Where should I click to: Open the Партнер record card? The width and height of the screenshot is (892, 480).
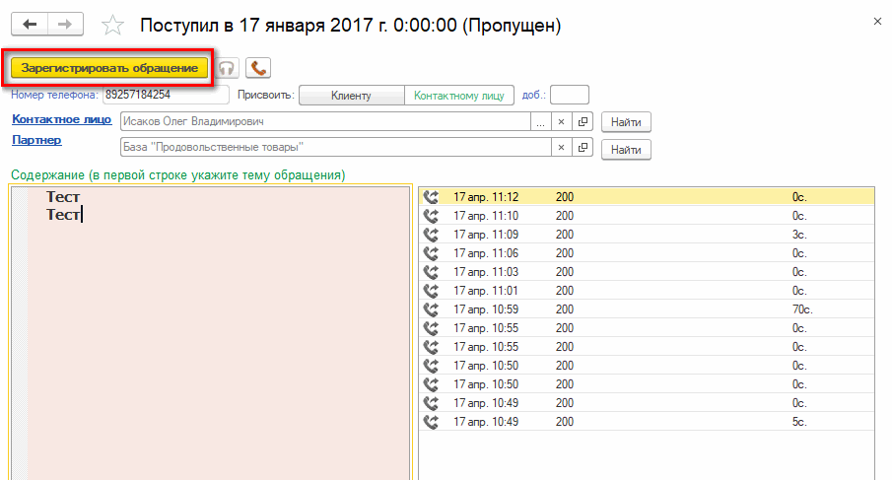[x=583, y=148]
